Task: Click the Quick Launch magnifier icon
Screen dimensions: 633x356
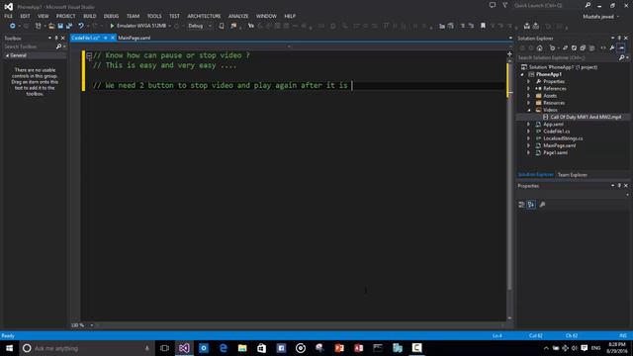Action: (588, 5)
